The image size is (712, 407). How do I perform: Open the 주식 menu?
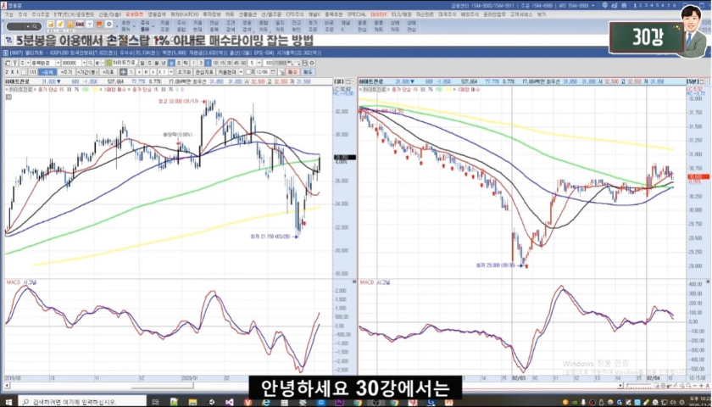point(24,14)
